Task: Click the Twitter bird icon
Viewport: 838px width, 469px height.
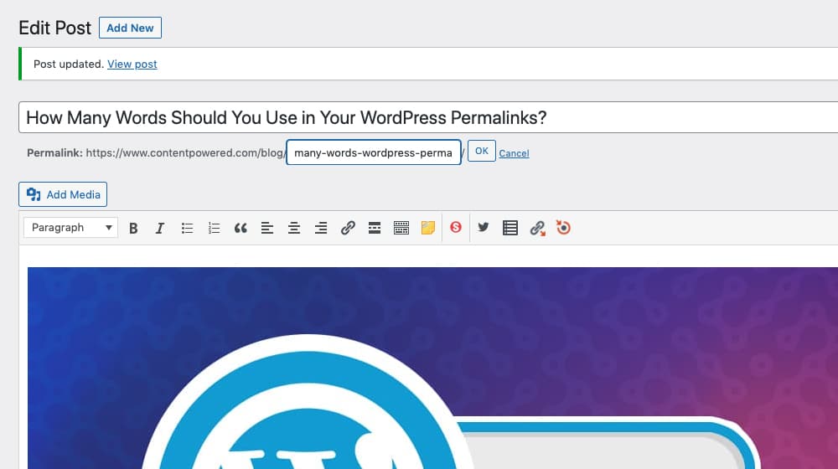Action: coord(484,228)
